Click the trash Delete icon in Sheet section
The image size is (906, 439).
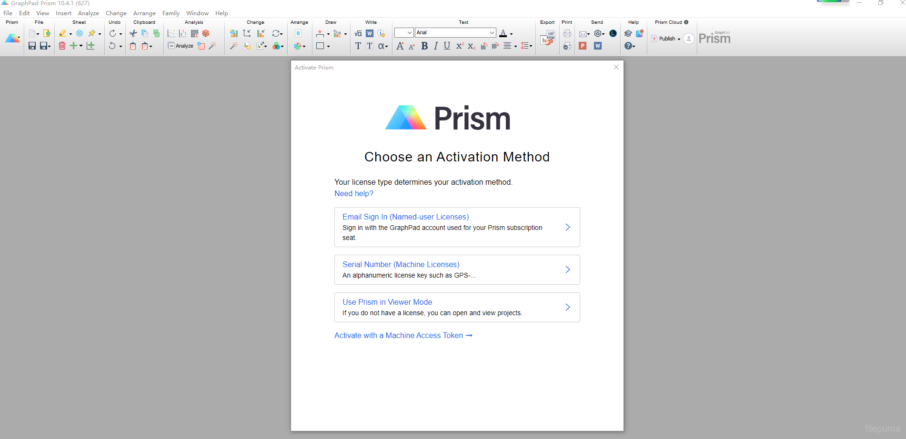(x=62, y=45)
